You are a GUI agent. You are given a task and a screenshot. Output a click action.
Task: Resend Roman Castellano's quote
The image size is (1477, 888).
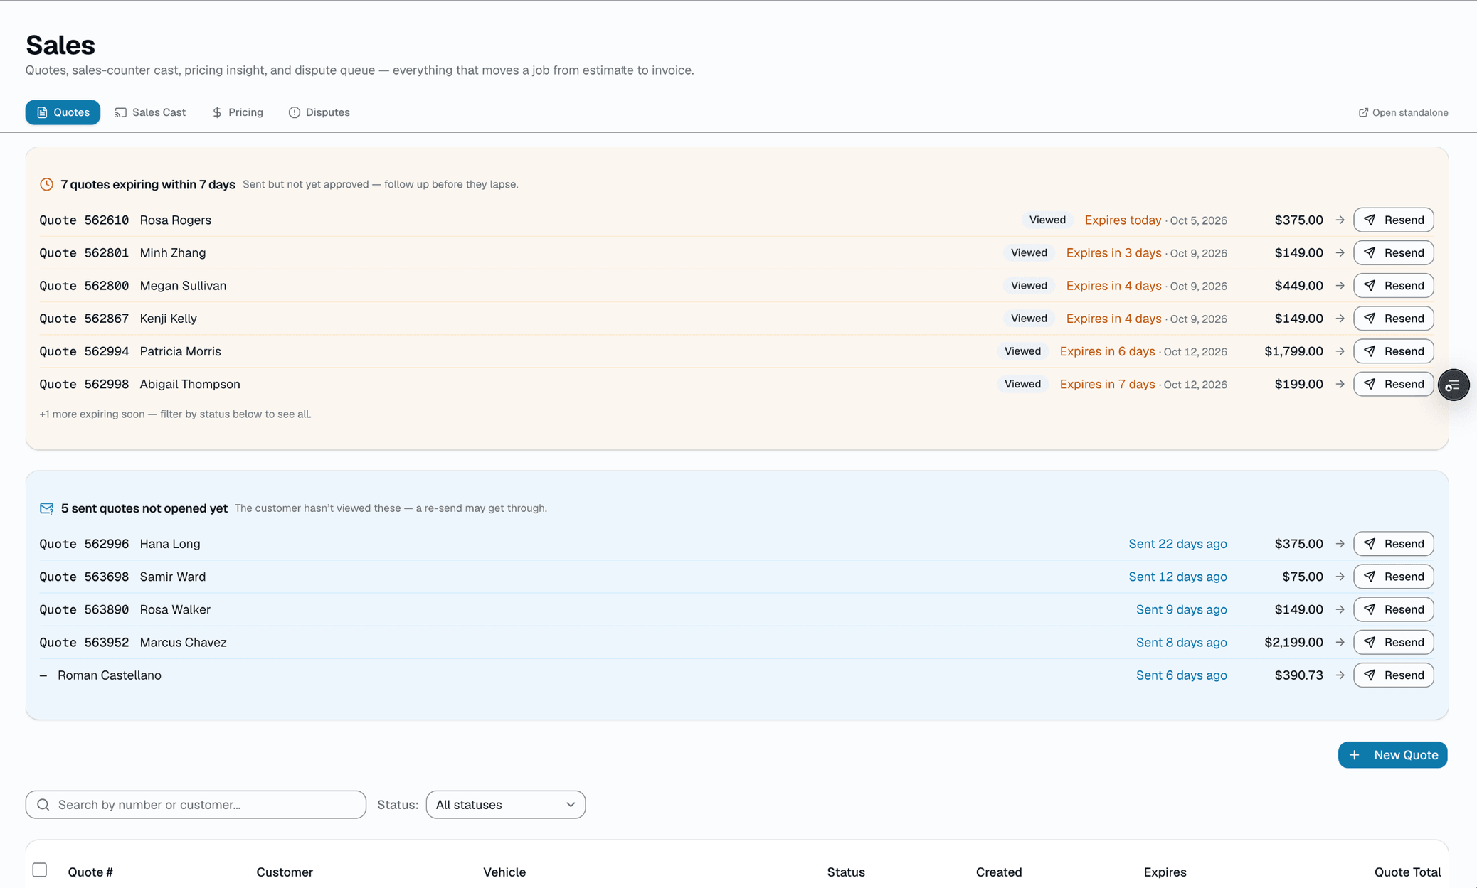[1393, 675]
